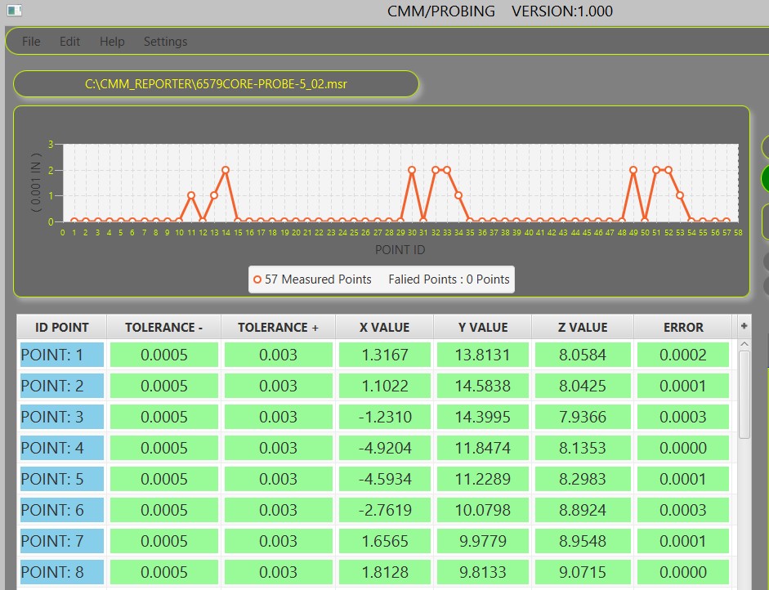Image resolution: width=769 pixels, height=590 pixels.
Task: Click the 57 Measured Points legend entry
Action: point(312,279)
